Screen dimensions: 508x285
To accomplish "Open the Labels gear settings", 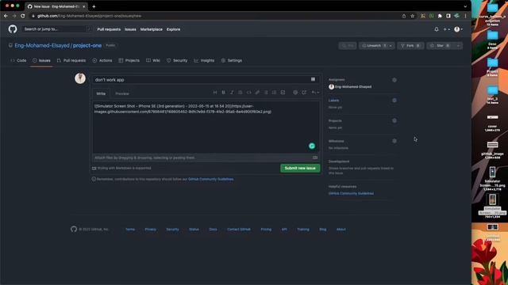I will point(394,101).
